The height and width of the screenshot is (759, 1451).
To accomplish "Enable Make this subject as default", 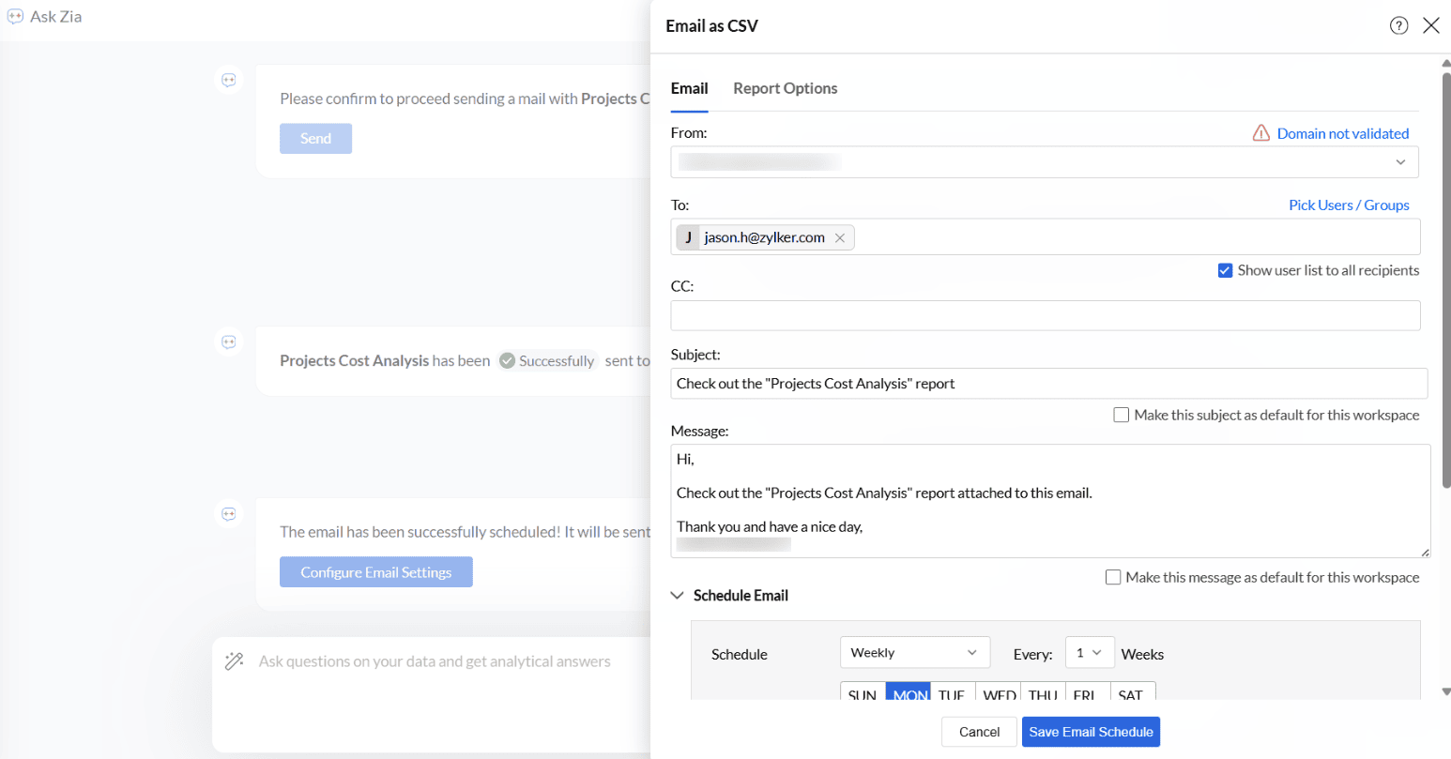I will [x=1121, y=415].
